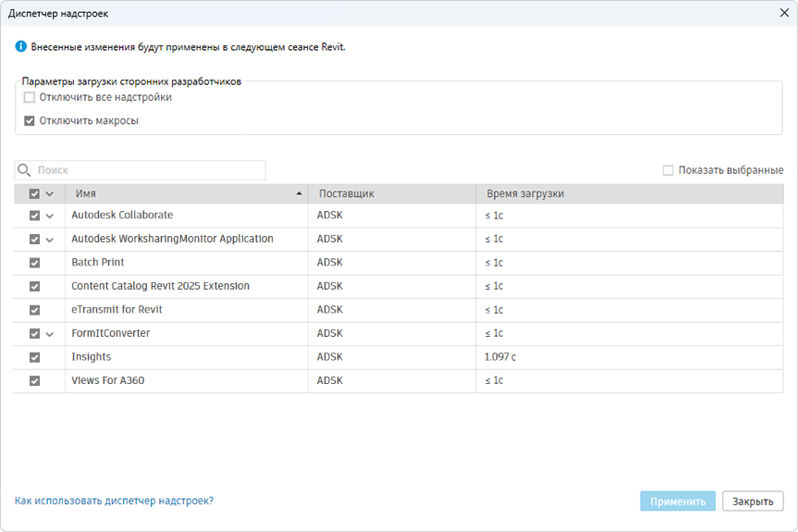This screenshot has height=532, width=798.
Task: Click the Применить button
Action: point(678,501)
